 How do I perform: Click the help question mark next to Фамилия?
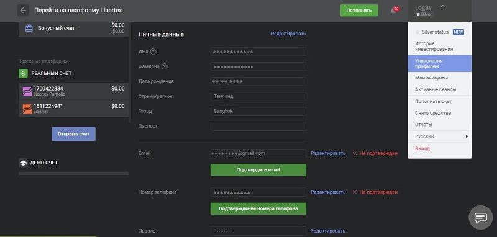pyautogui.click(x=164, y=66)
